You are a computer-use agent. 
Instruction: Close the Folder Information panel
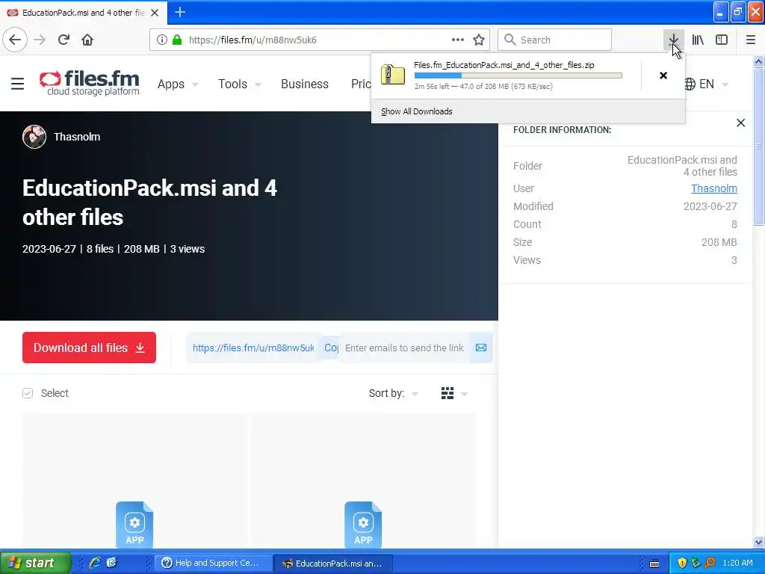[x=740, y=123]
